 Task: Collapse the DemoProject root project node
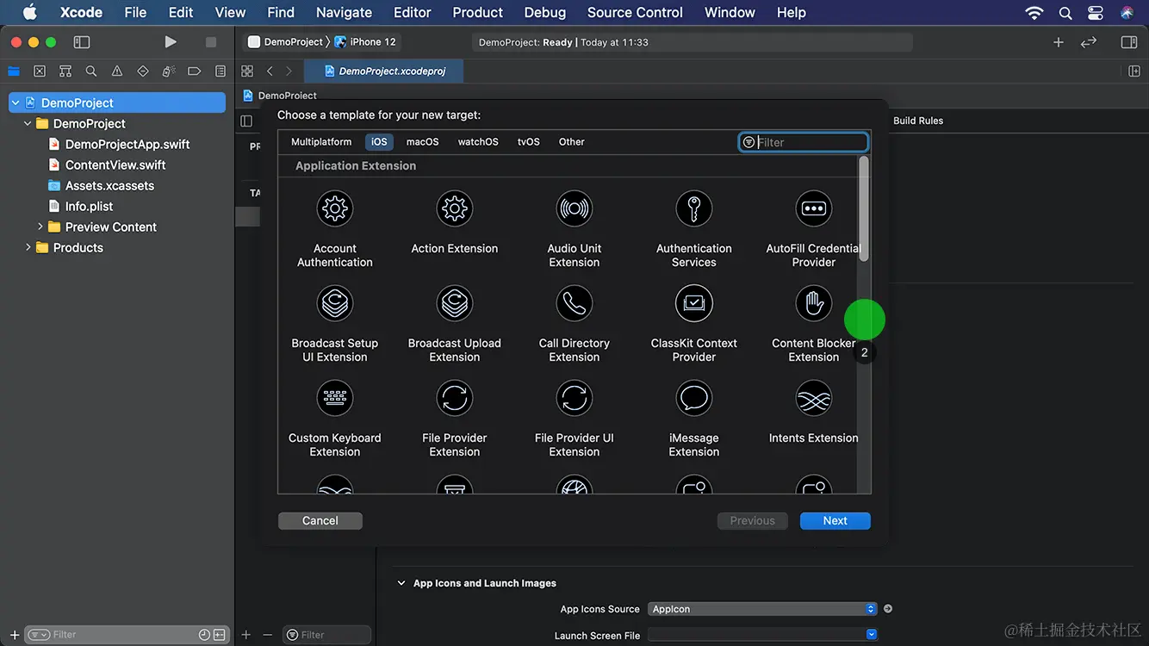click(16, 102)
